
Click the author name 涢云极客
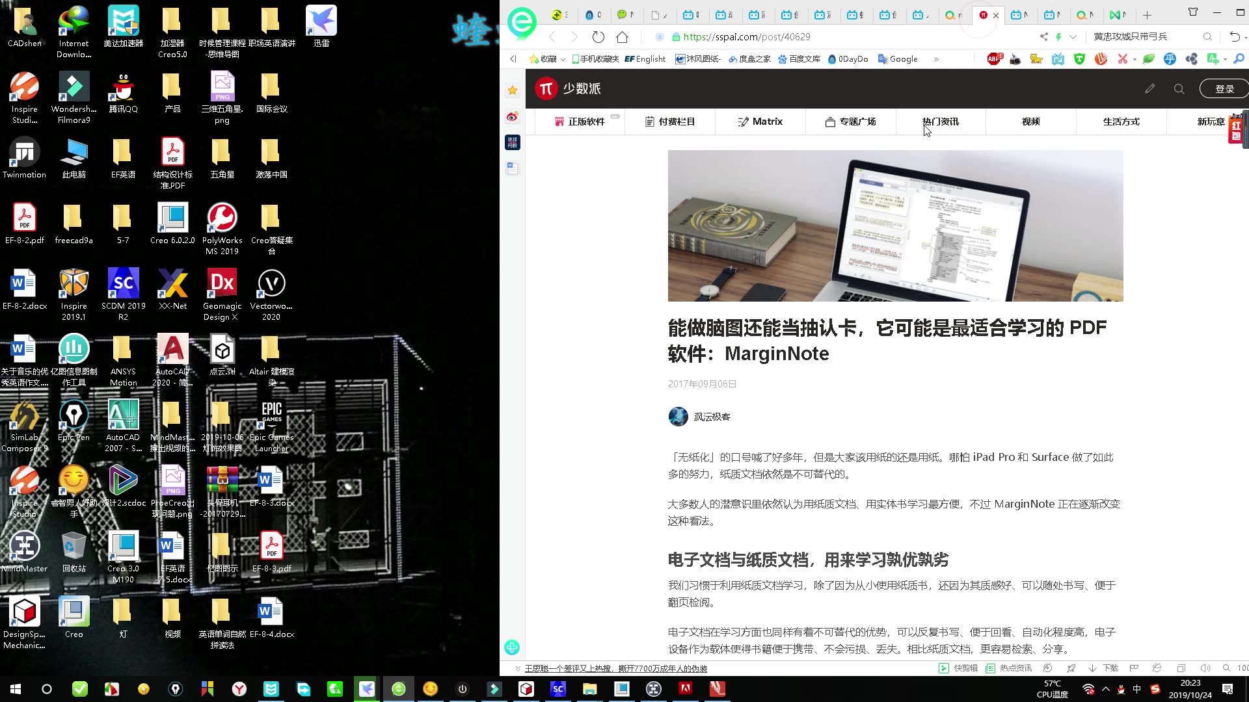point(712,417)
